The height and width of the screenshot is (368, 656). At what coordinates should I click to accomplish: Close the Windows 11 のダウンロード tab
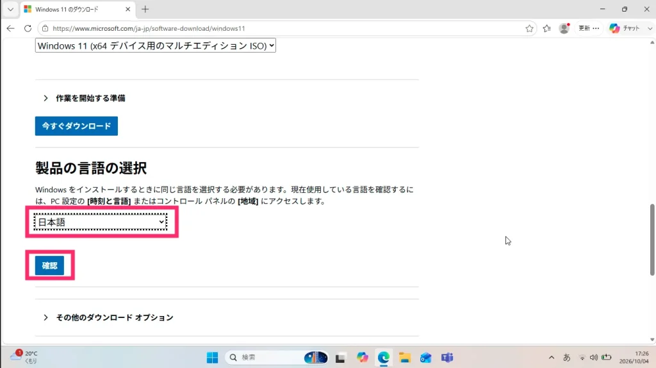[x=128, y=9]
